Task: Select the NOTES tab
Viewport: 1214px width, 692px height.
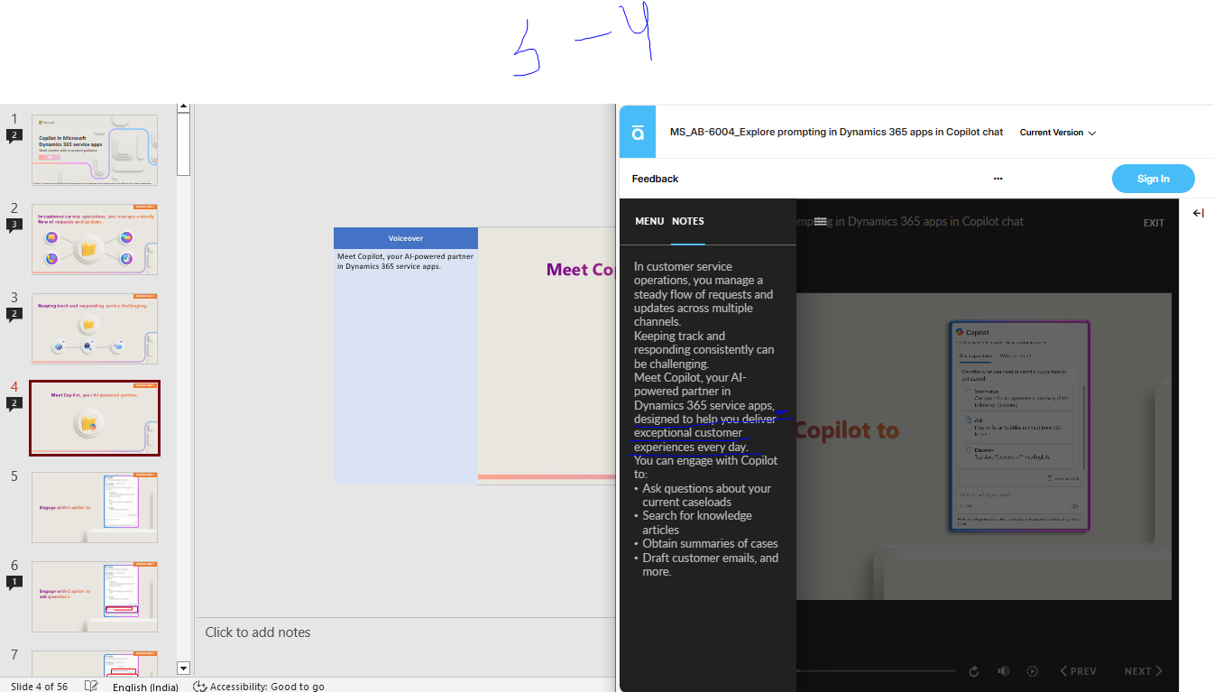Action: tap(687, 221)
